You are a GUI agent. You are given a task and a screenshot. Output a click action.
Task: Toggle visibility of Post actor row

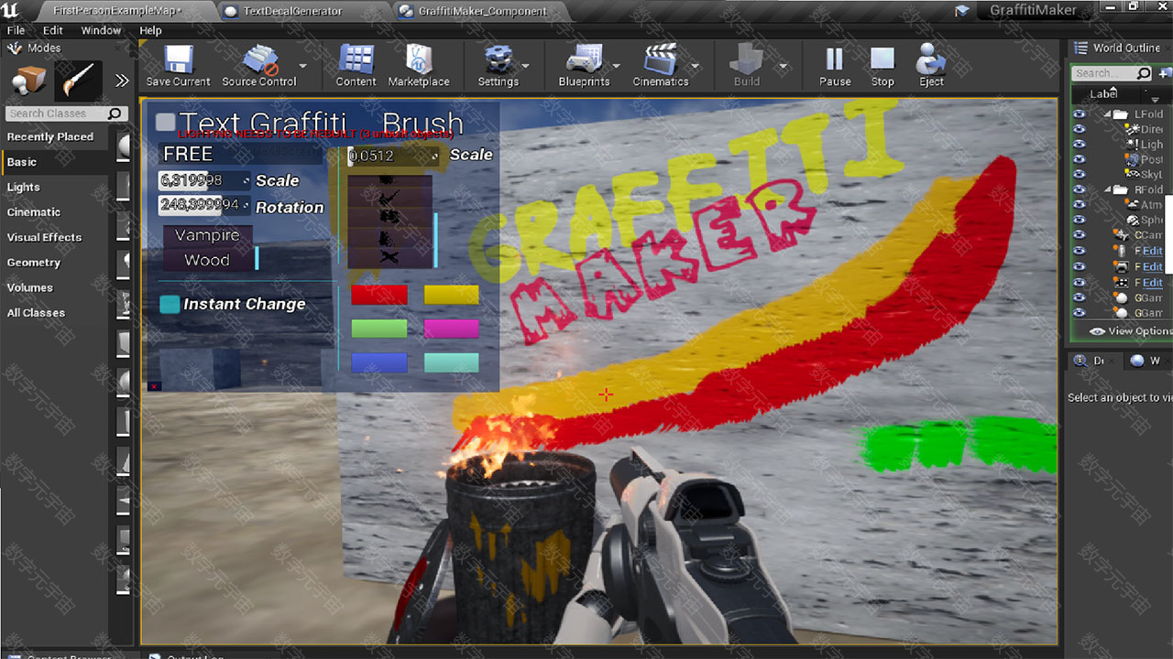click(x=1079, y=159)
